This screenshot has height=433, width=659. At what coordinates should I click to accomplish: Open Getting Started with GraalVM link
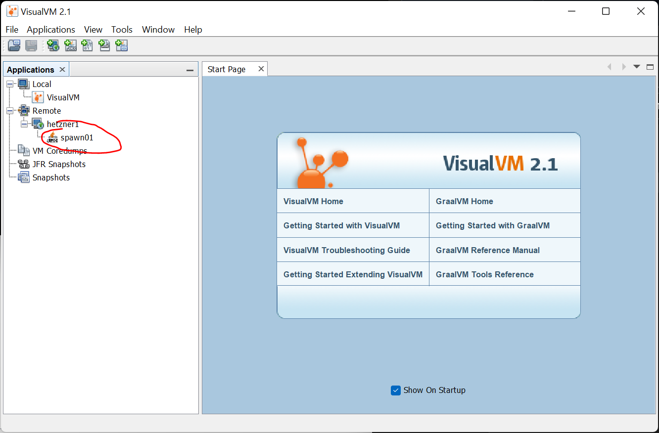(x=493, y=225)
